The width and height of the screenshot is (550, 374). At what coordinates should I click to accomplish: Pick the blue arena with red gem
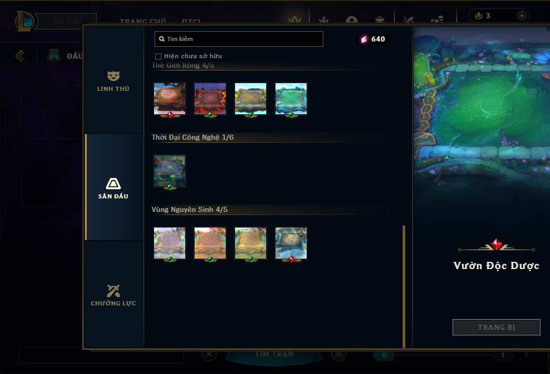[x=291, y=243]
